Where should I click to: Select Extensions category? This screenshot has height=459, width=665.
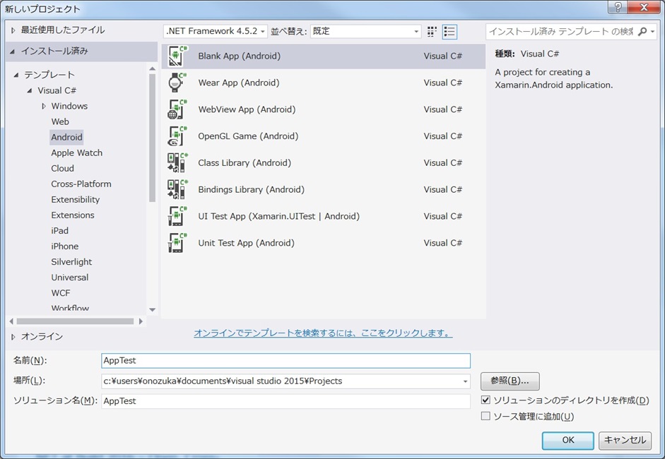pos(73,215)
